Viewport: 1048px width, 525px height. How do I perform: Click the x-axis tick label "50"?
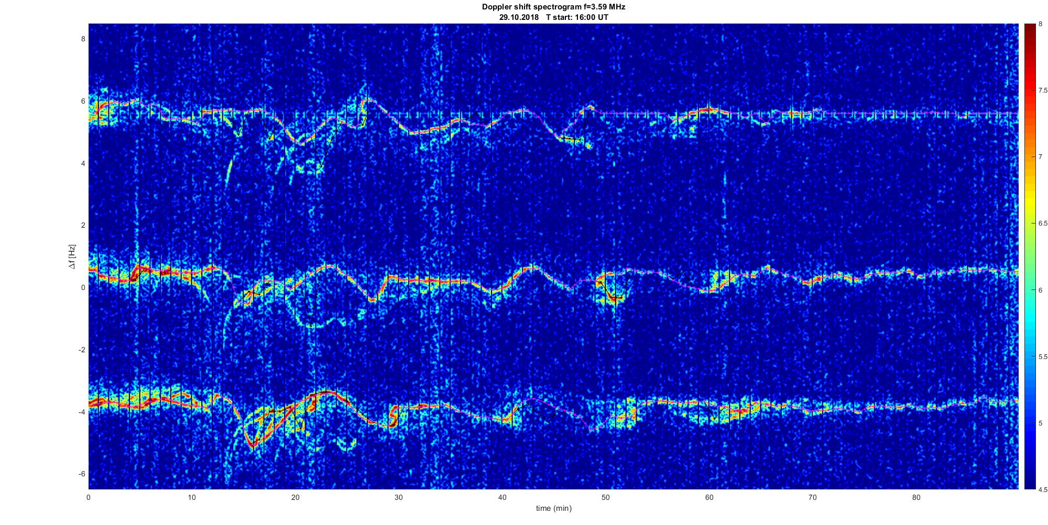[606, 498]
